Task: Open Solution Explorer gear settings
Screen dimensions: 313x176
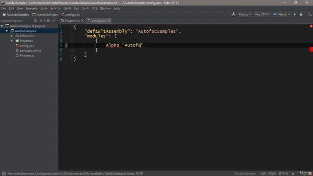Action: (48, 21)
